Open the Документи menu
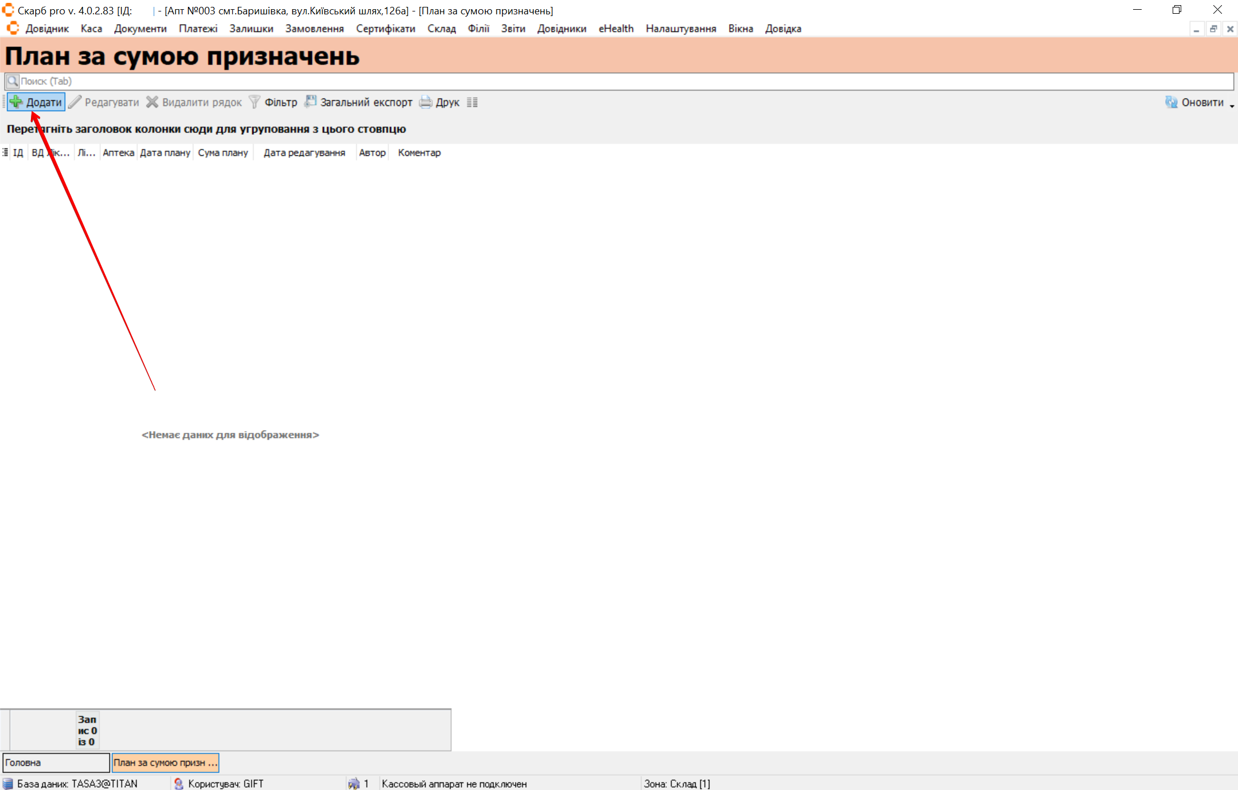Screen dimensions: 1238x790 click(140, 29)
